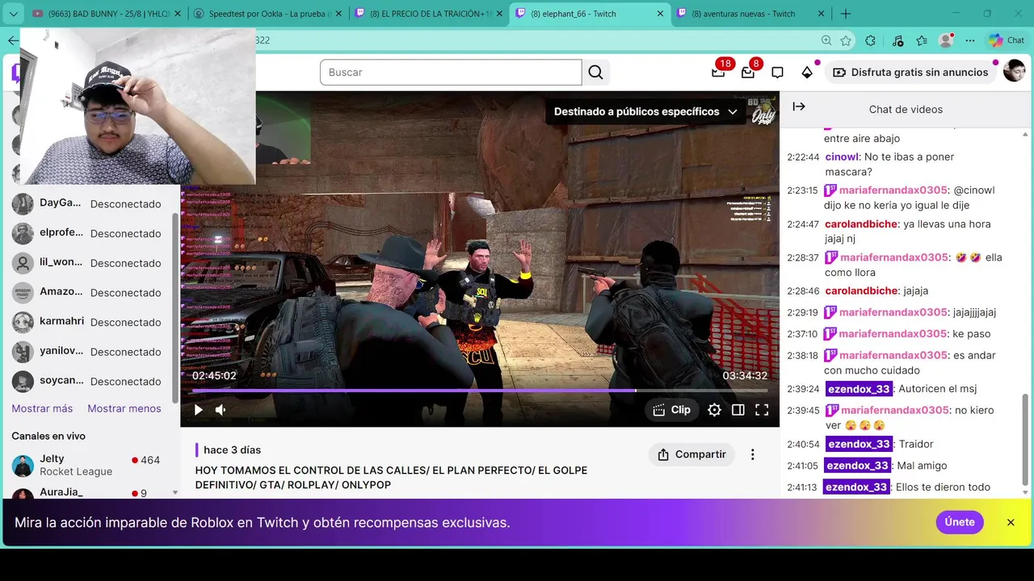
Task: Click Disfruta gratis sin anuncios
Action: click(910, 73)
